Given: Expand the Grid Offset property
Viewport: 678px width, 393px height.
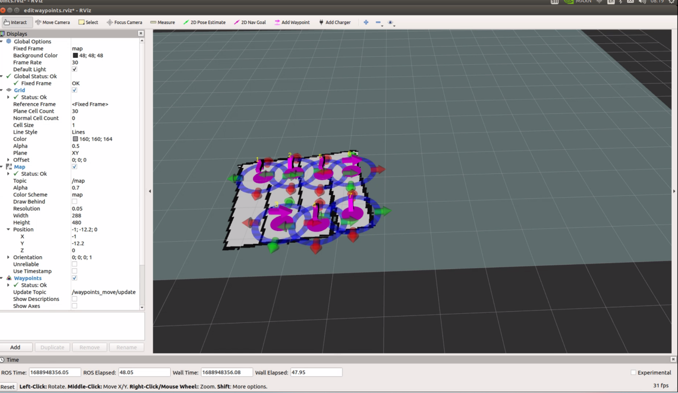Looking at the screenshot, I should 9,160.
